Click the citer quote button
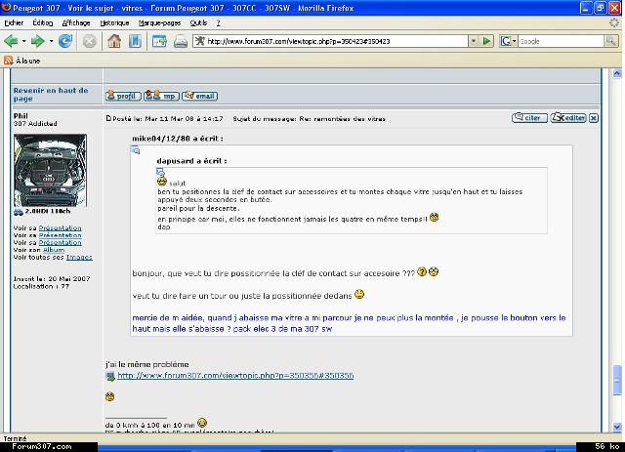Screen dimensions: 625x452 click(x=529, y=117)
